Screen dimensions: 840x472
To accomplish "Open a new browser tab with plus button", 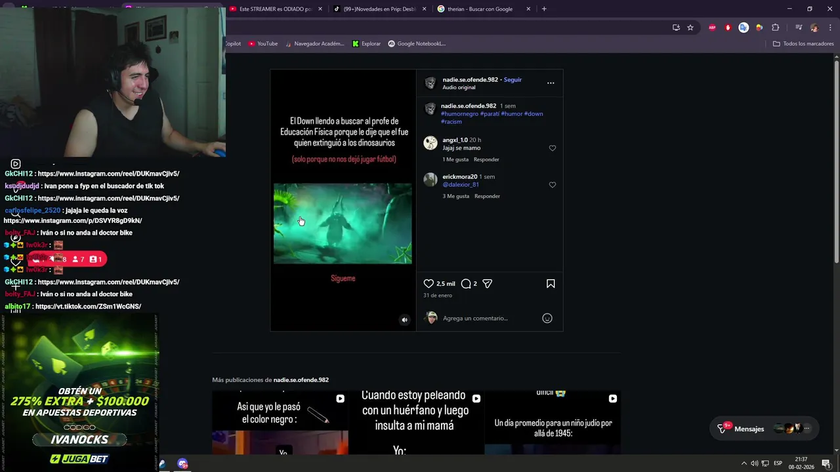I will point(544,9).
